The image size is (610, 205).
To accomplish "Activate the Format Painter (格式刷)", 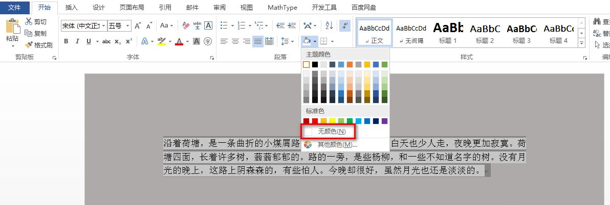I will (x=38, y=45).
